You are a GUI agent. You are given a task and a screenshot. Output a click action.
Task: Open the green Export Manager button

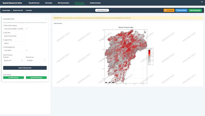click(195, 10)
